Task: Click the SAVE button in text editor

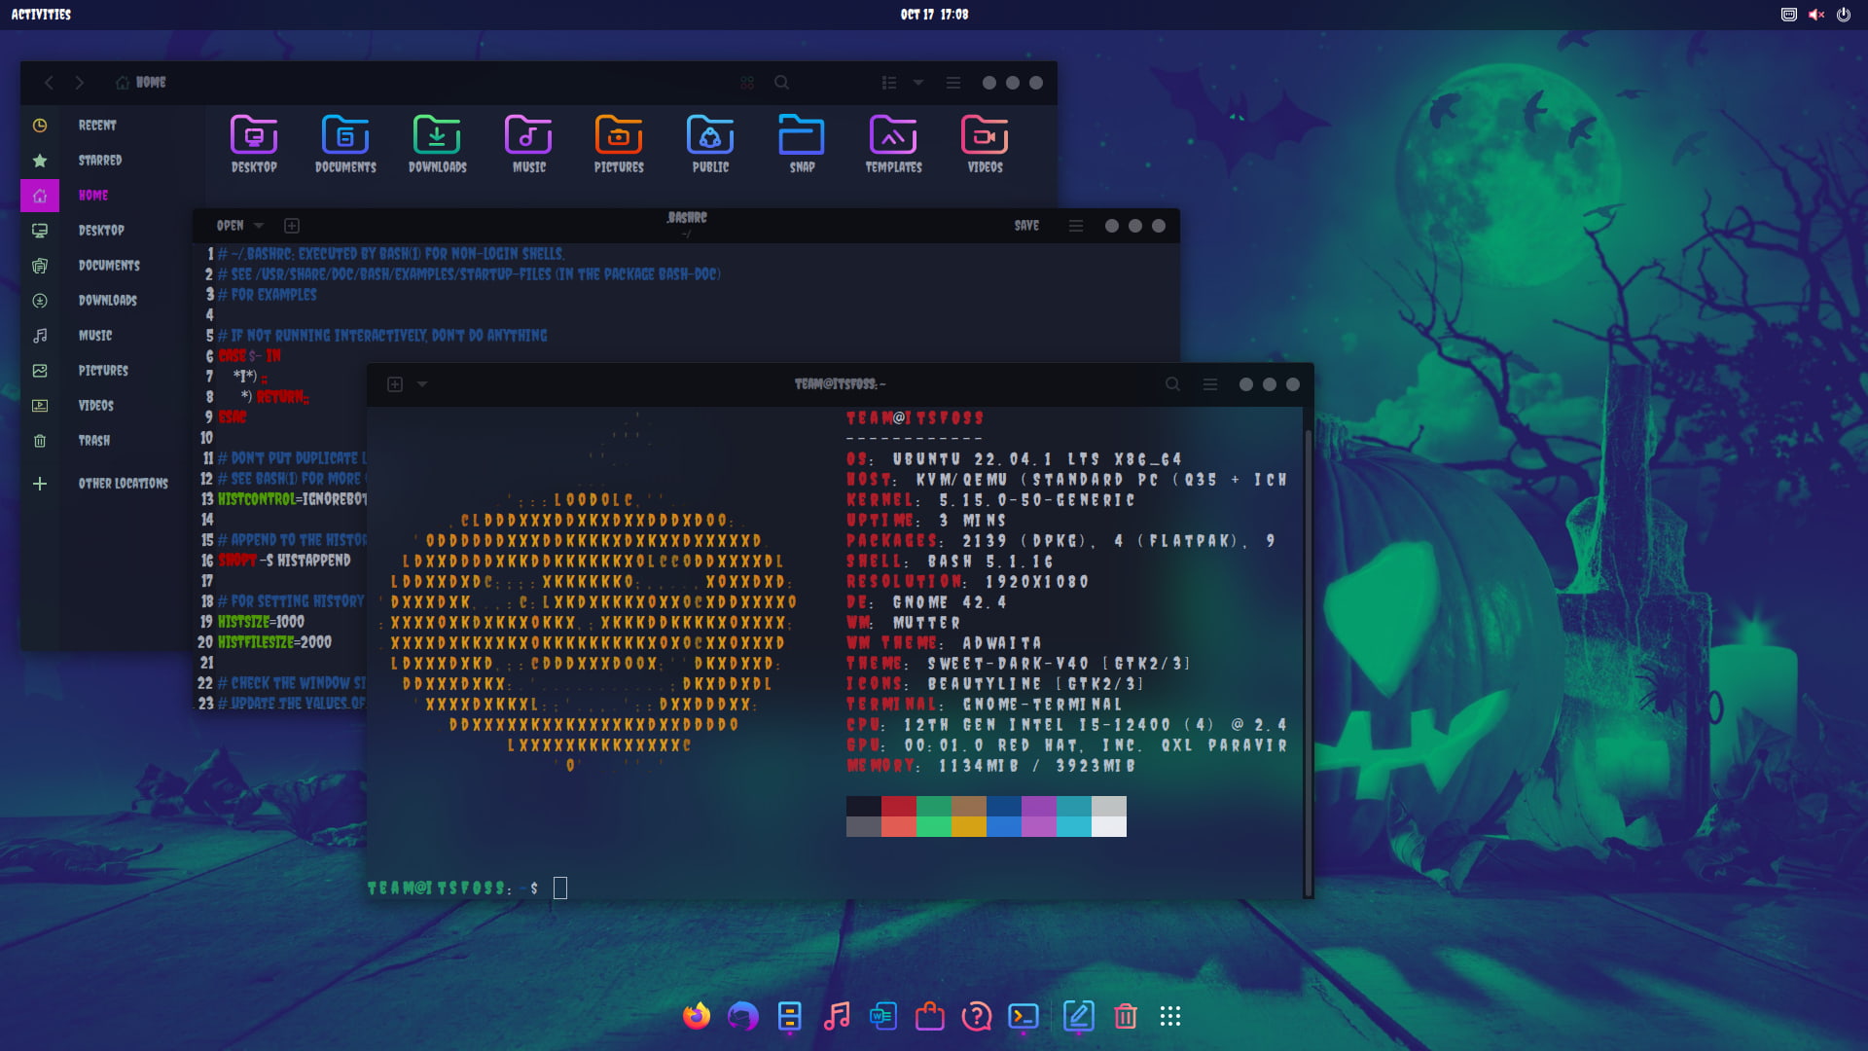Action: pyautogui.click(x=1026, y=226)
